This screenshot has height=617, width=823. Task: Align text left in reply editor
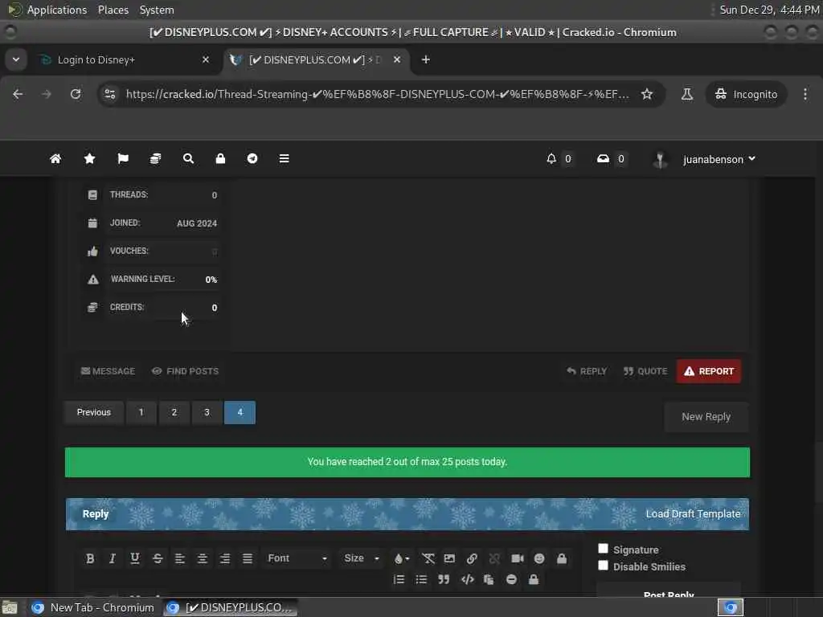[x=179, y=558]
